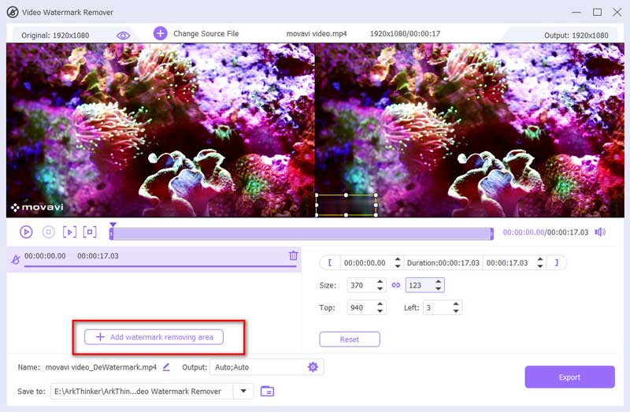Play the video preview
Viewport: 630px width, 412px height.
pos(26,232)
